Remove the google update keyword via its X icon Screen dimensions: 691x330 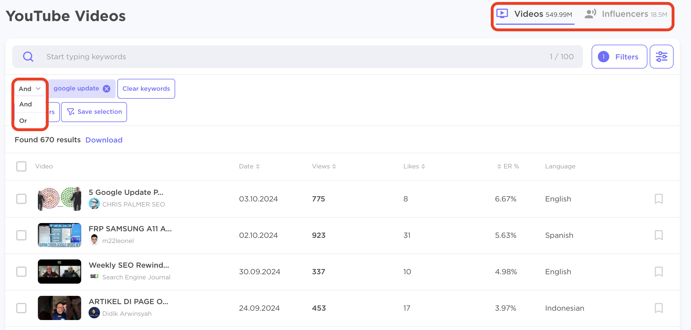(107, 88)
